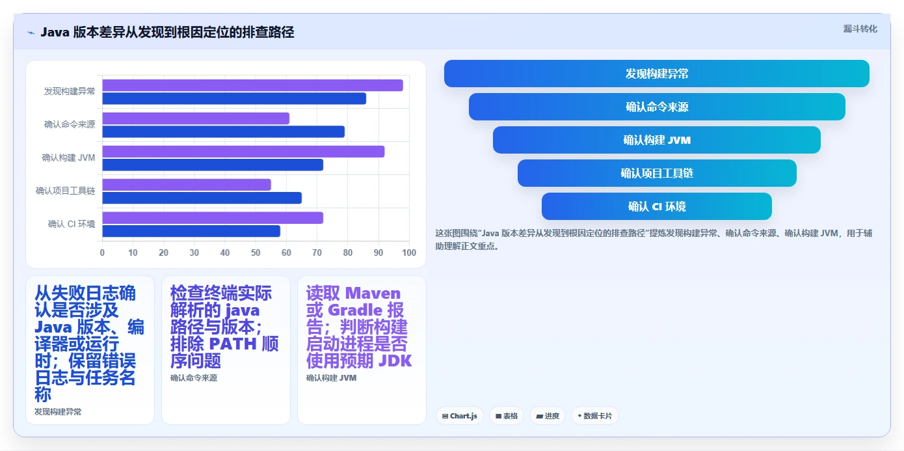904x451 pixels.
Task: Open the card starting 从失败日志确认
Action: tap(90, 350)
